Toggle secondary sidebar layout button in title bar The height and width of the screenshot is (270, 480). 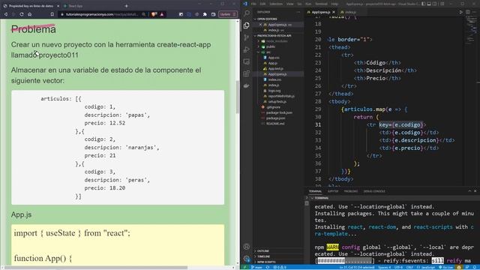point(435,4)
